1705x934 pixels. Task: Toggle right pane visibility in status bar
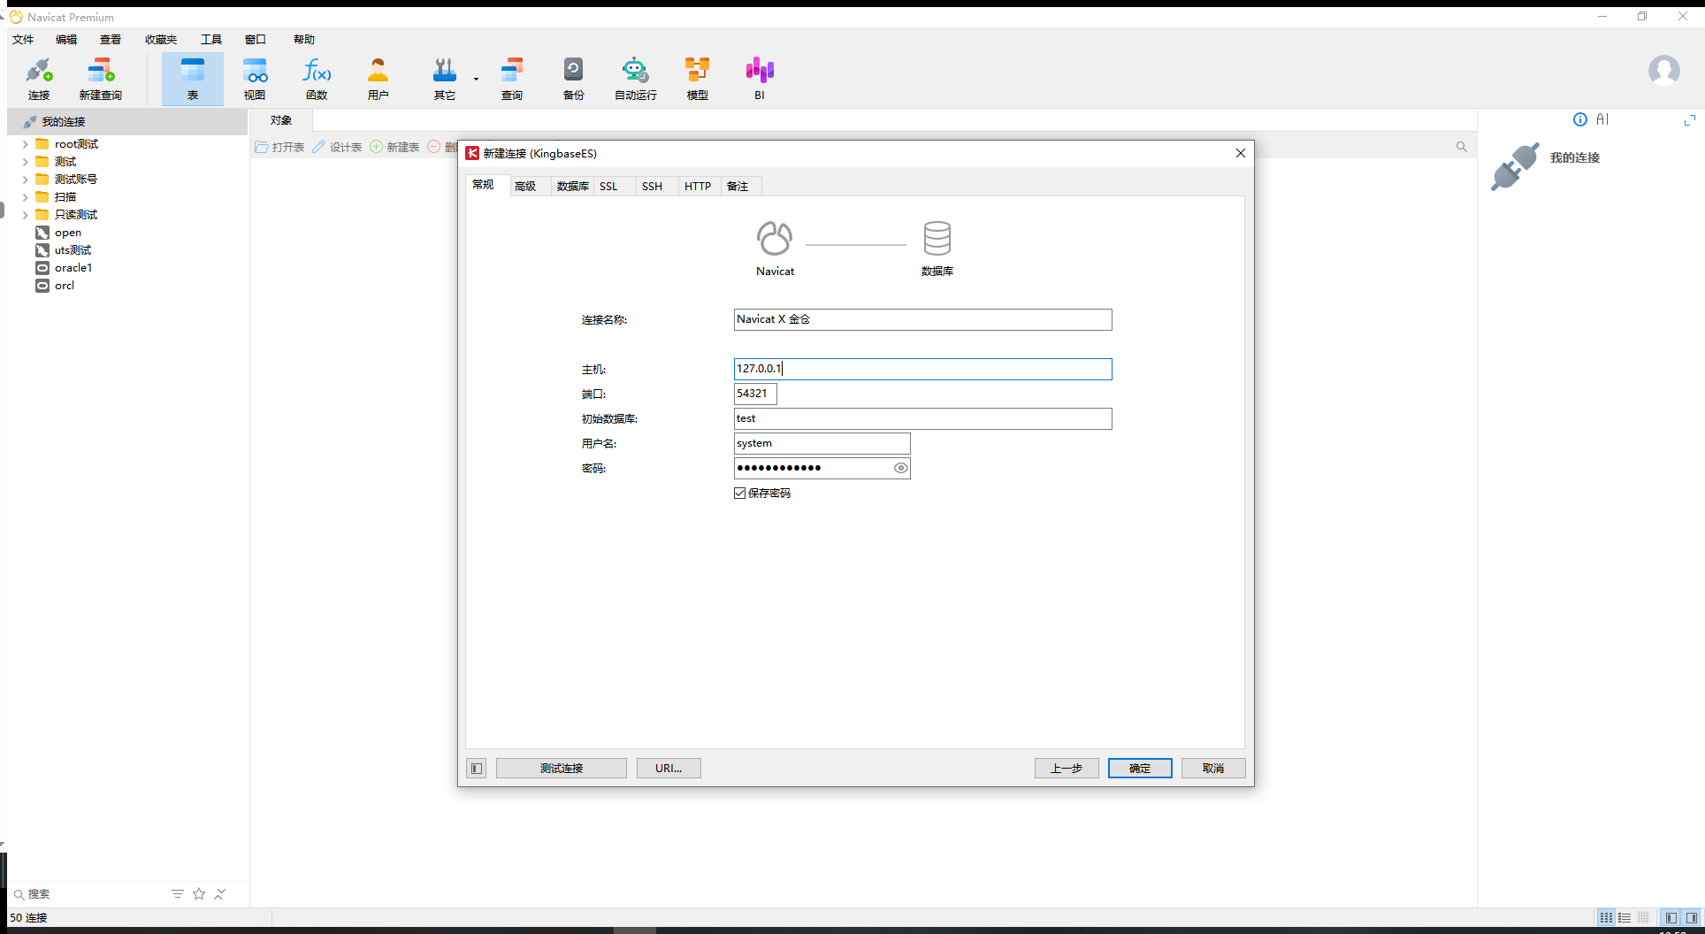(1692, 918)
